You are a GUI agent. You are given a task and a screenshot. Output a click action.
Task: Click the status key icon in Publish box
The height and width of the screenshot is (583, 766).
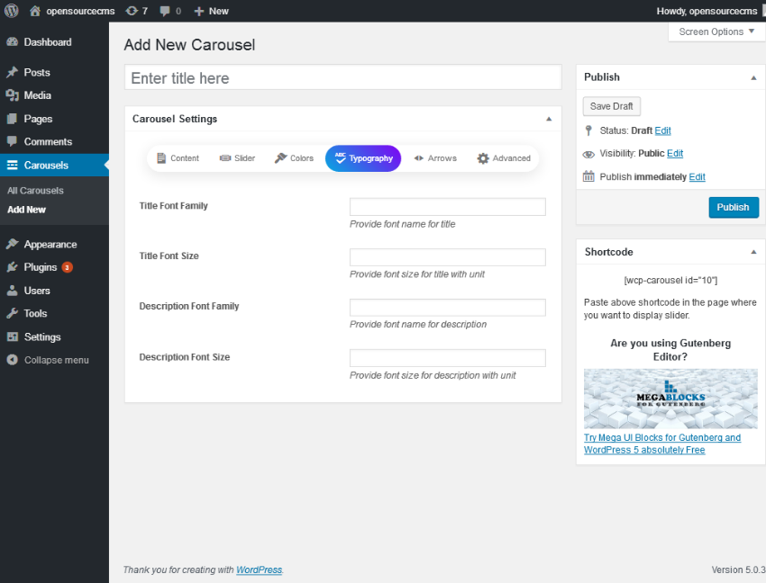pos(588,130)
